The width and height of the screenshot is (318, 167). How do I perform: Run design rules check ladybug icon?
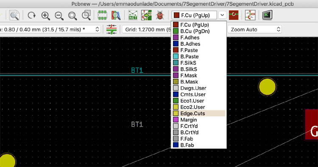160,15
